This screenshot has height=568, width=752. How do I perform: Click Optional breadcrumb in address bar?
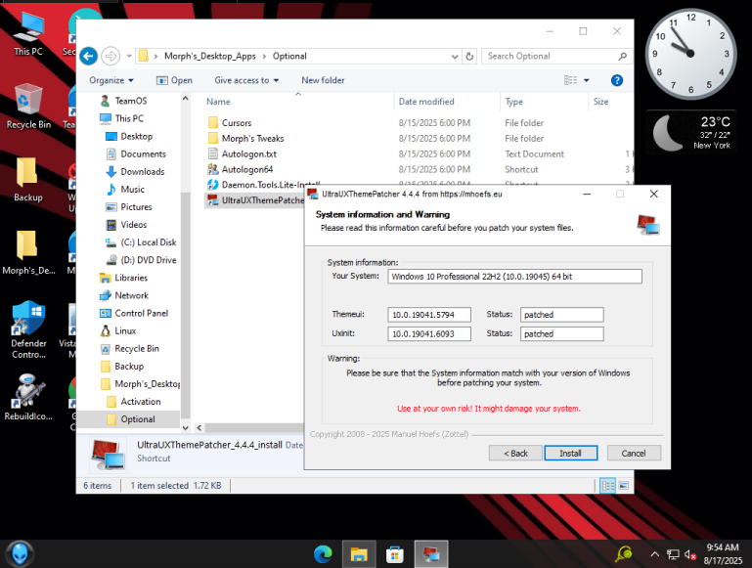pos(289,57)
